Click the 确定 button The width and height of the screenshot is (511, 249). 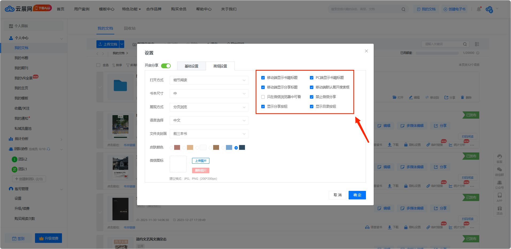(357, 195)
